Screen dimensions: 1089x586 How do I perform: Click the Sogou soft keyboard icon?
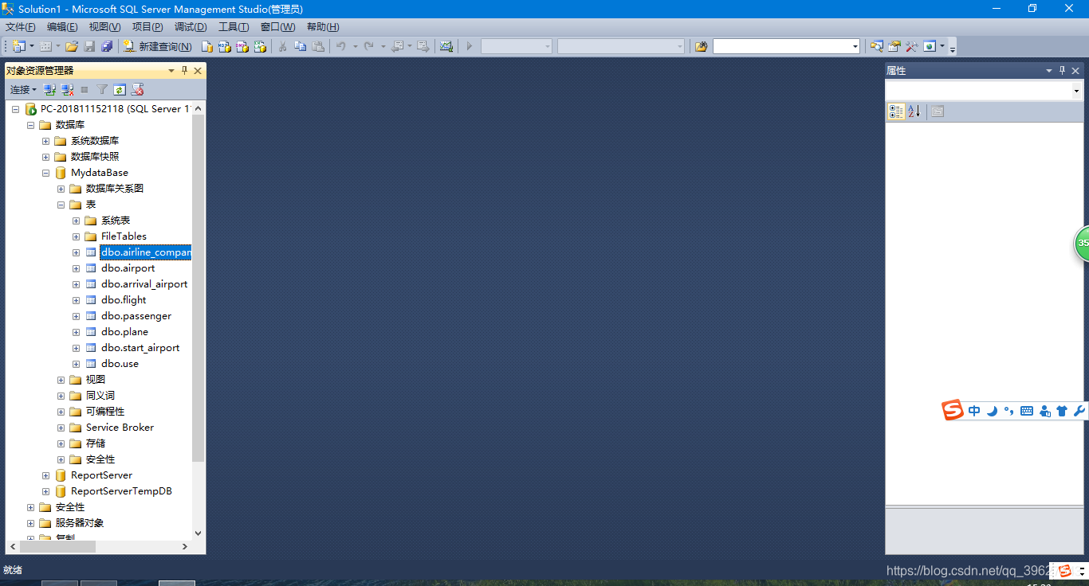pos(1027,411)
